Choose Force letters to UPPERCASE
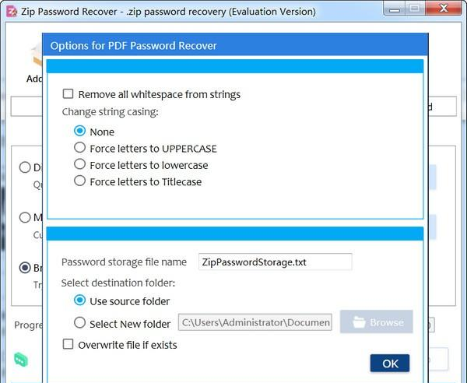 point(79,148)
